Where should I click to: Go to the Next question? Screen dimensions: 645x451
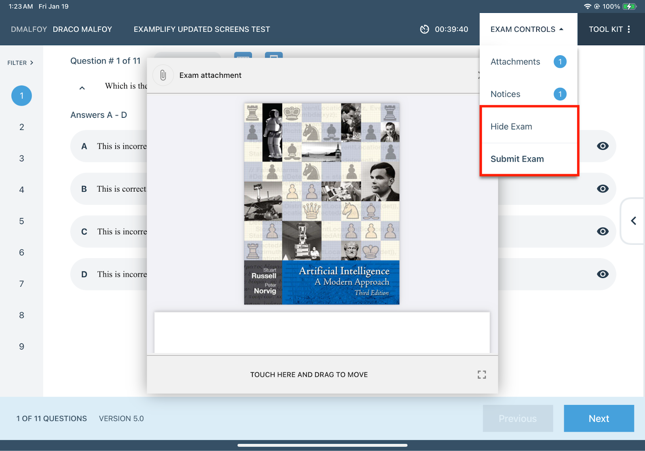tap(599, 418)
